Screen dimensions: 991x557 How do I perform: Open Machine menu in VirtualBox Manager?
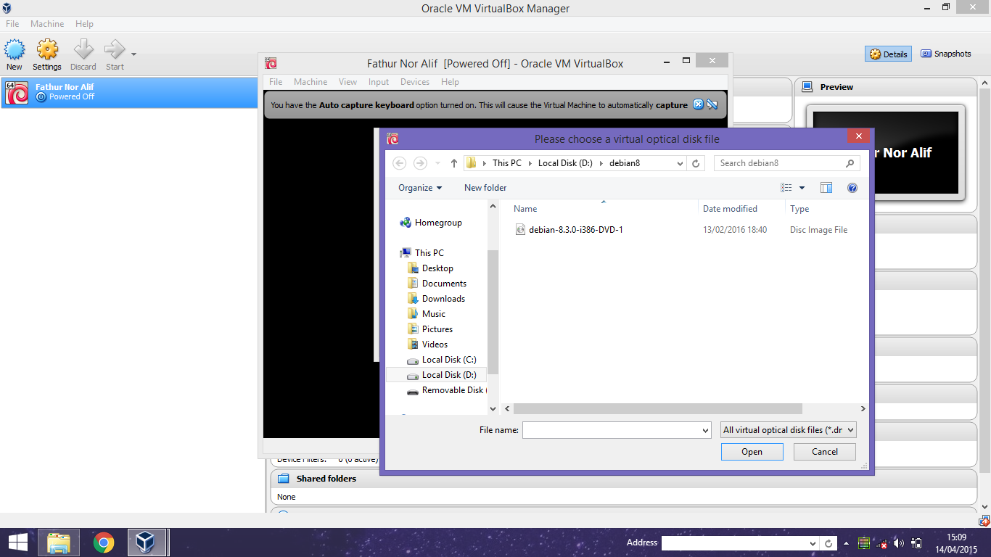click(x=47, y=24)
